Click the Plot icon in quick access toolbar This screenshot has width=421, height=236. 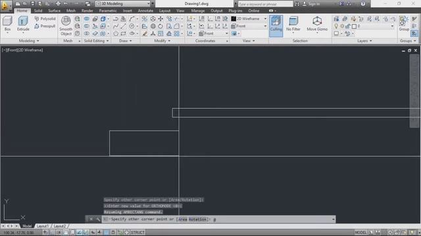(x=58, y=4)
